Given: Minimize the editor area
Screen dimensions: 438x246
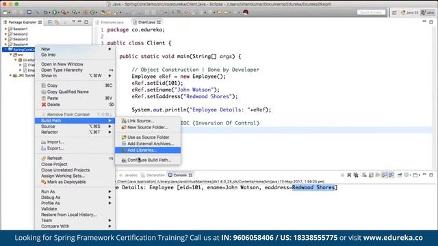Looking at the screenshot, I should point(424,21).
